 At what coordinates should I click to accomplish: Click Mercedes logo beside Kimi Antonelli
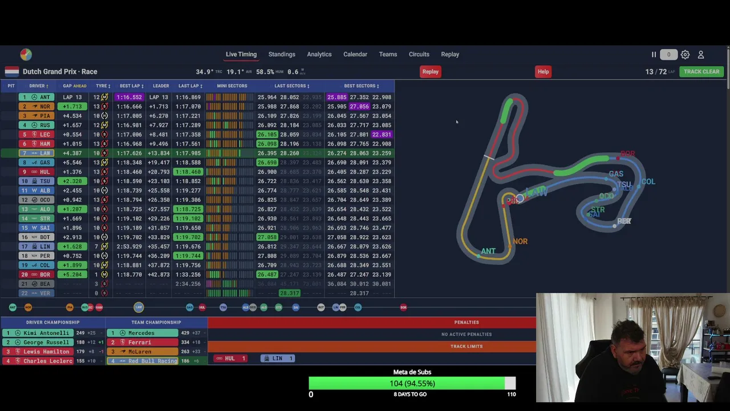coord(18,333)
